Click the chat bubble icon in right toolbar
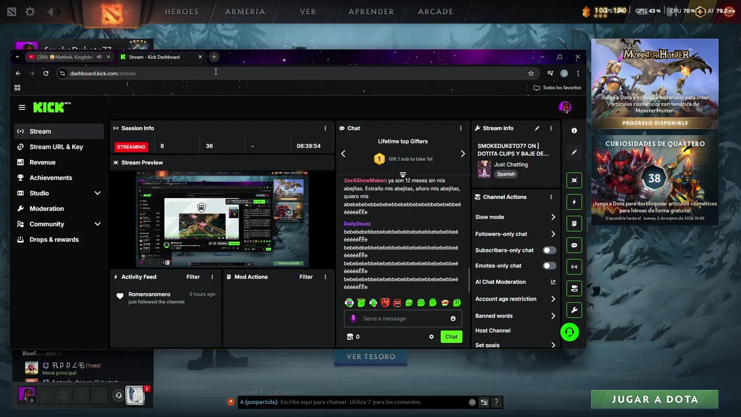Screen dimensions: 741x417 point(574,245)
